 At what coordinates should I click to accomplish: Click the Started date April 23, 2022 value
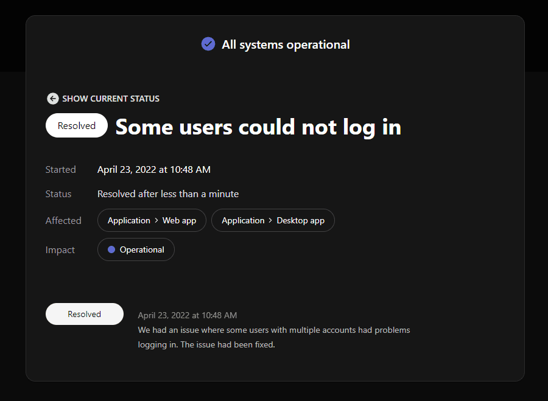[x=154, y=170]
